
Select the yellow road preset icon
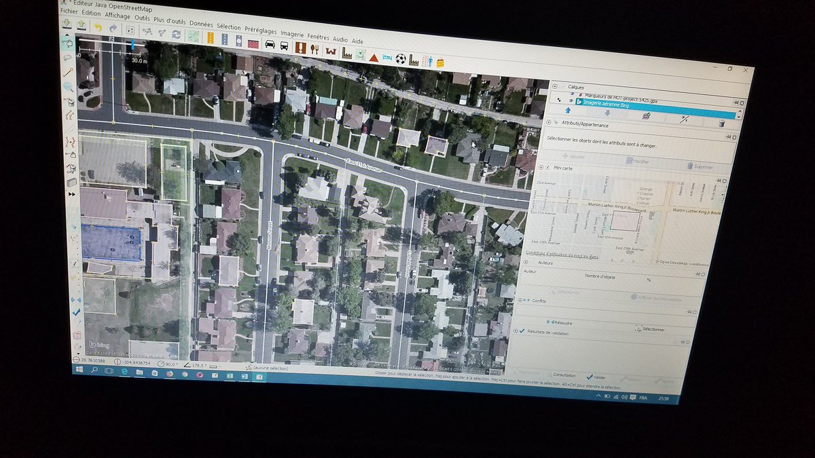210,37
